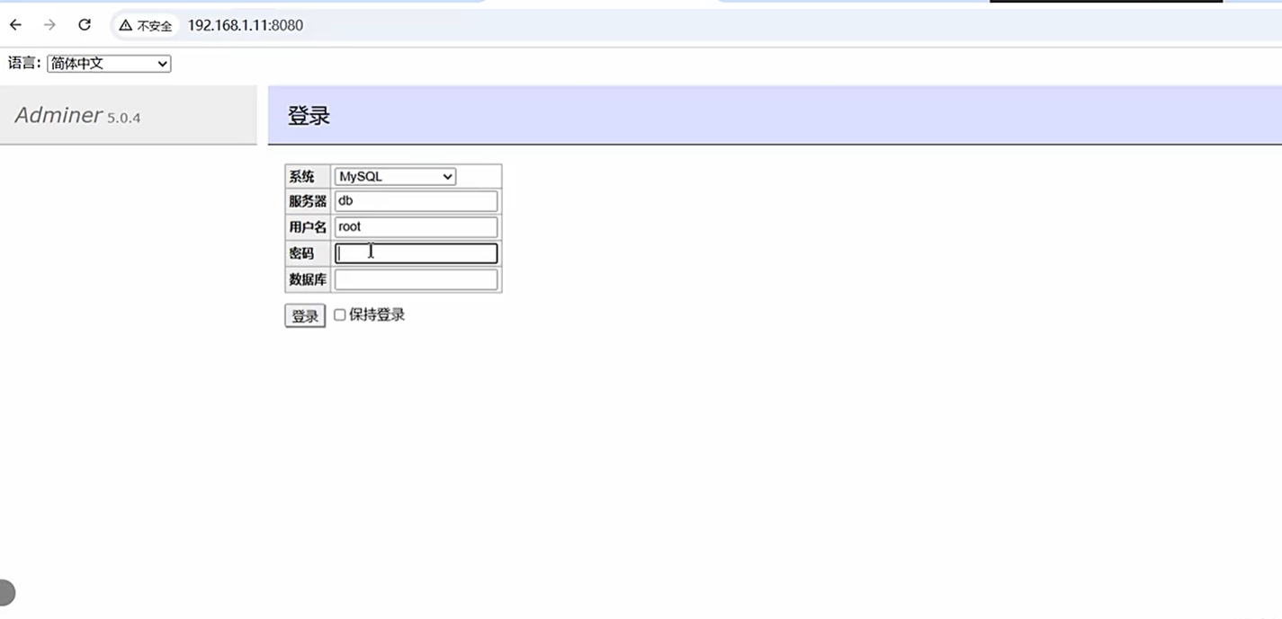
Task: Click the 登录 submit button
Action: (305, 316)
